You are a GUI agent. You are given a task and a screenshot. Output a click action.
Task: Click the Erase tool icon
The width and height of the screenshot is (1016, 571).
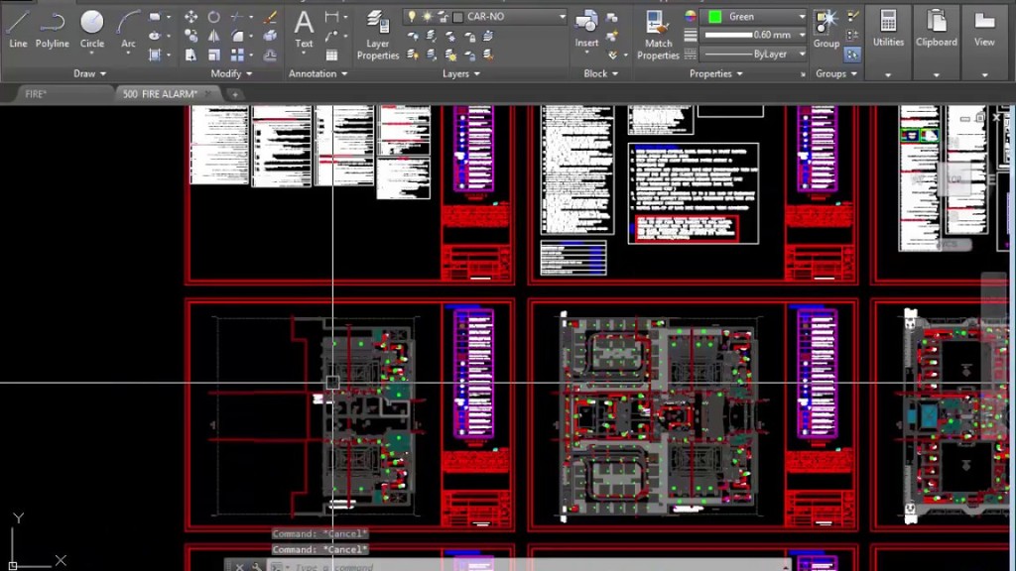tap(271, 17)
